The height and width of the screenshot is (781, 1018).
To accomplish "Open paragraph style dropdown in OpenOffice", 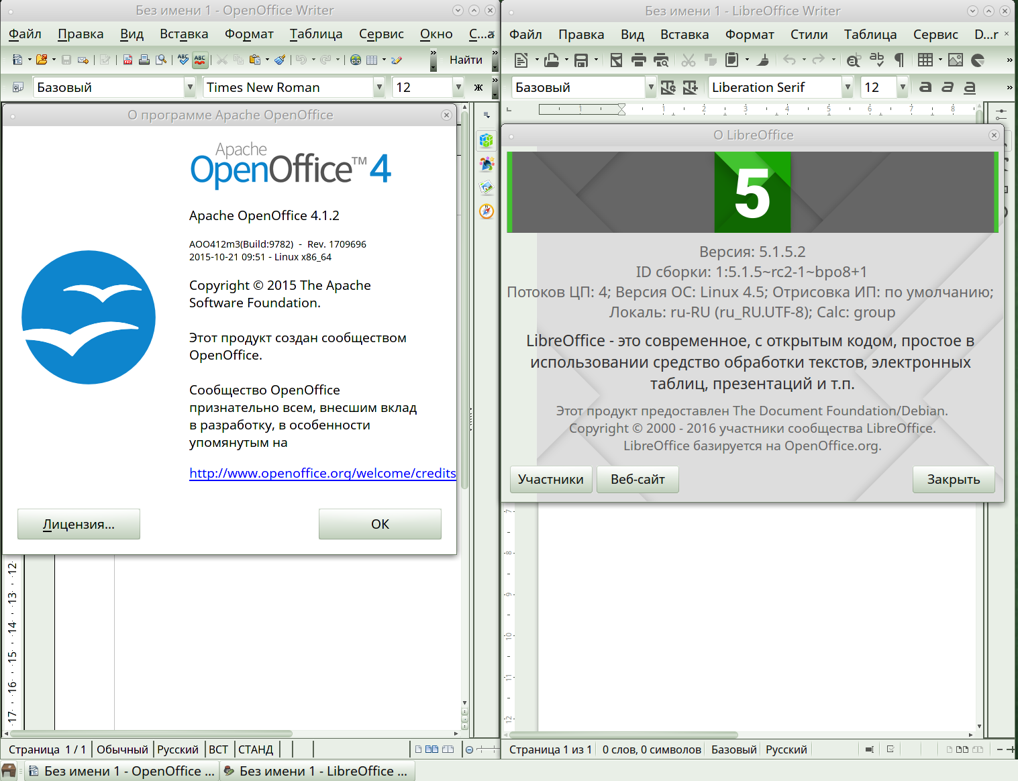I will [190, 87].
